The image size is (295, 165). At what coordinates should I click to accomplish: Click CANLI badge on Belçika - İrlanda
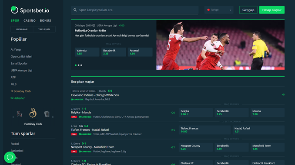[74, 117]
